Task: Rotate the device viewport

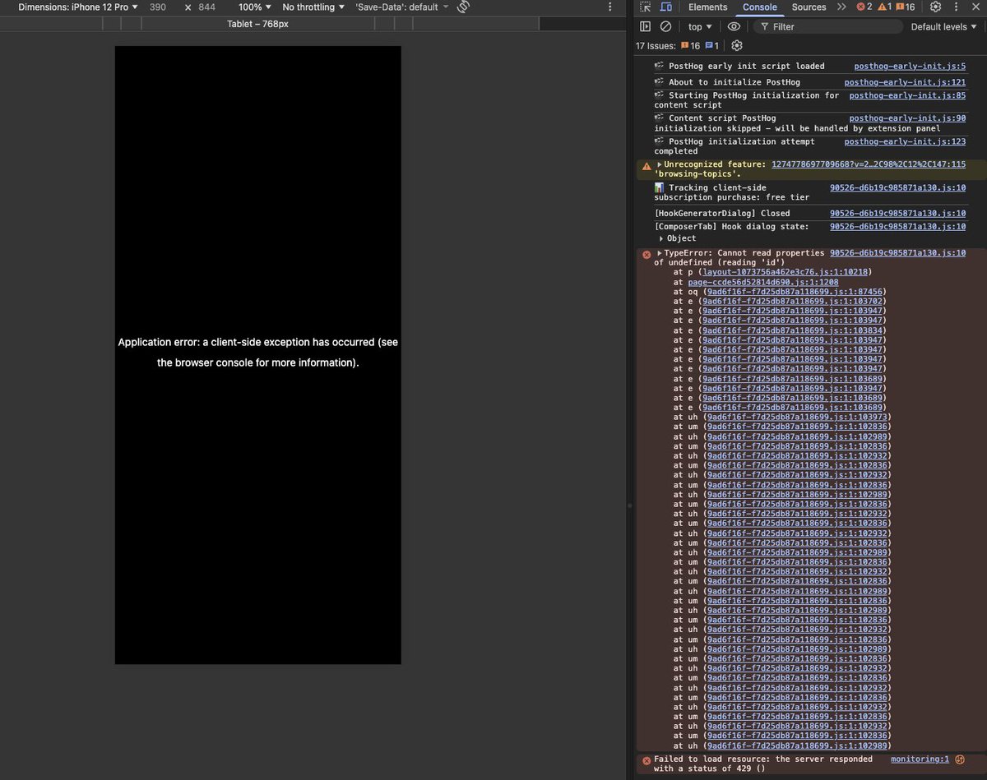Action: 463,7
